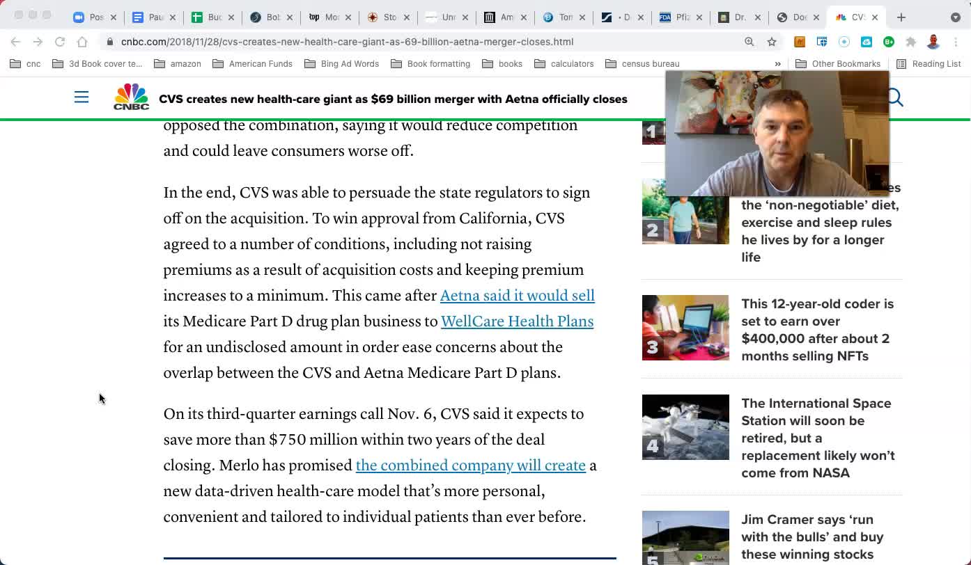Open the WellCare Health Plans link

[x=517, y=321]
